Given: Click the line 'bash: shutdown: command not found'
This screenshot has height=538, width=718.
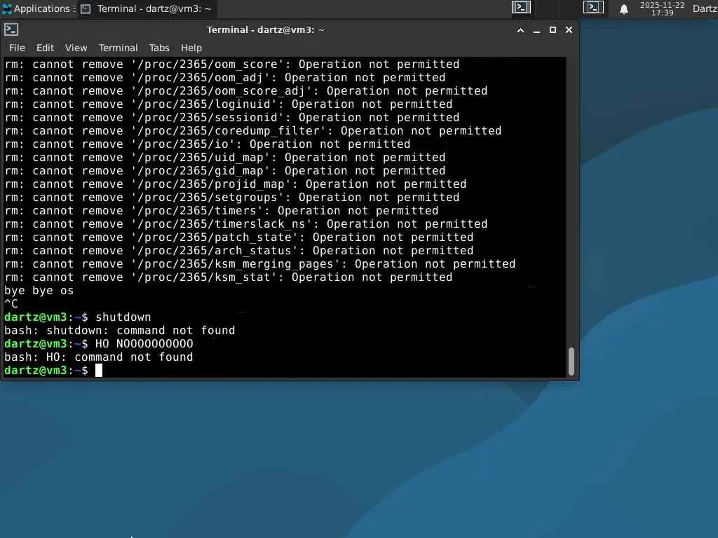Looking at the screenshot, I should click(119, 331).
